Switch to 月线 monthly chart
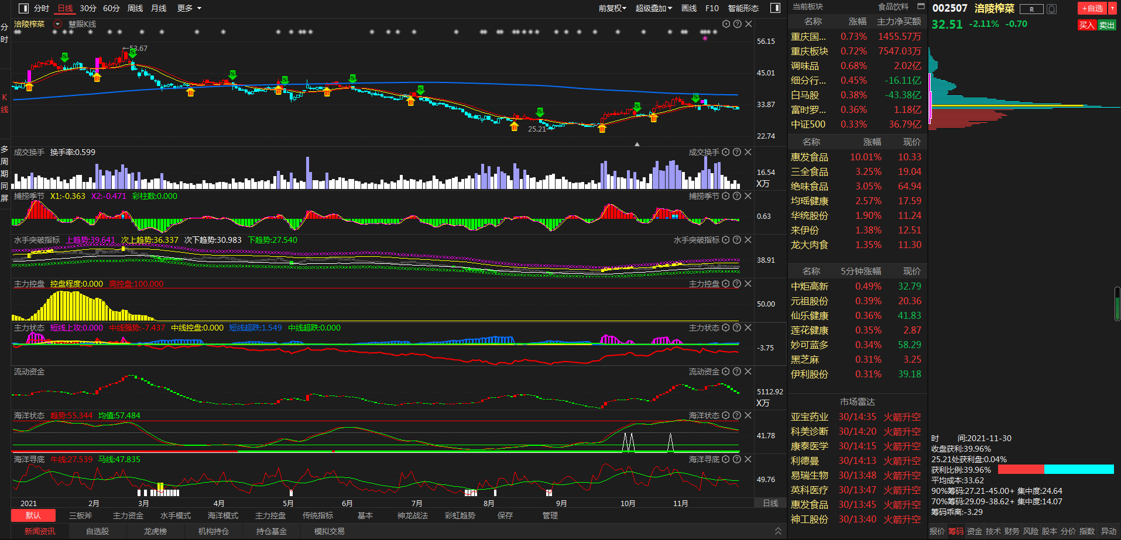This screenshot has width=1121, height=540. (x=159, y=8)
